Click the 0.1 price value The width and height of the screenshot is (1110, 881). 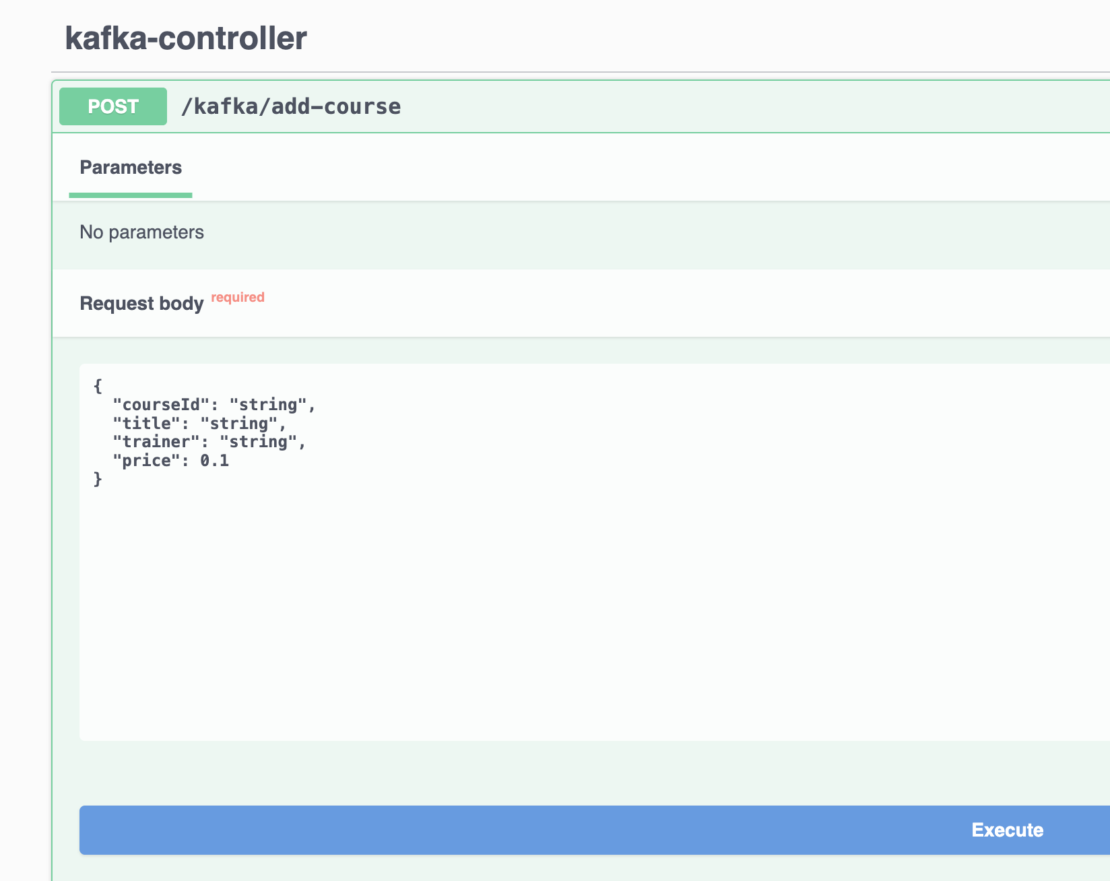(214, 461)
